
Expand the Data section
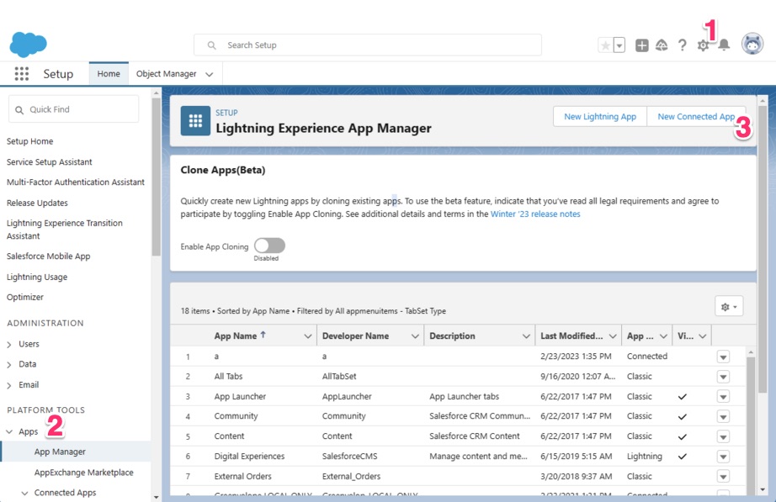point(9,364)
